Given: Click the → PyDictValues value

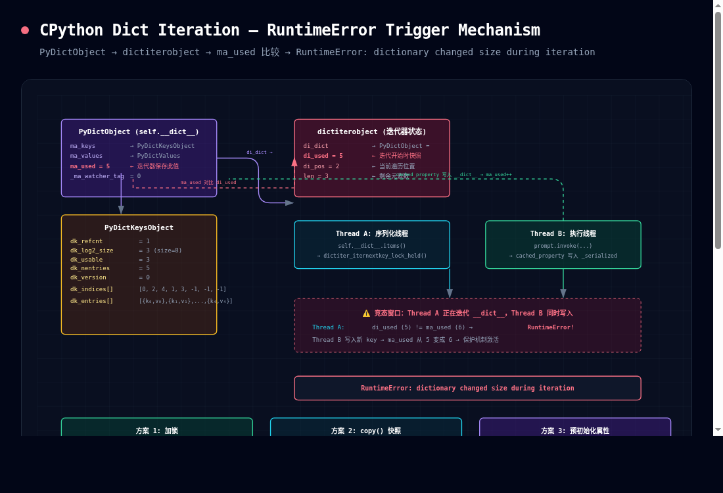Looking at the screenshot, I should [x=155, y=156].
